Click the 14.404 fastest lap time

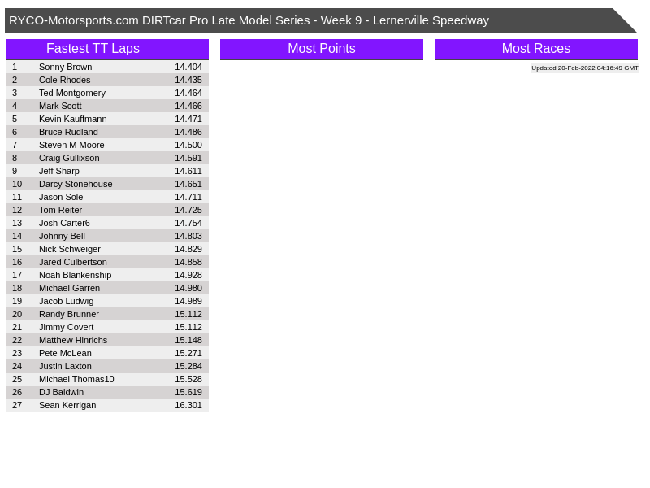click(188, 67)
